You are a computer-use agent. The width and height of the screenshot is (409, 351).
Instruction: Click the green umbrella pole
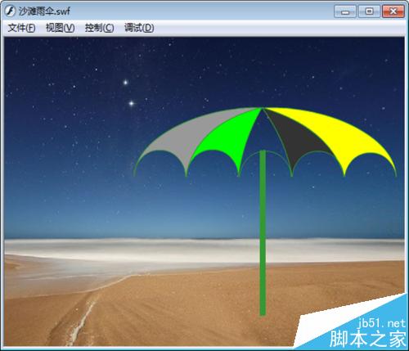pos(263,233)
